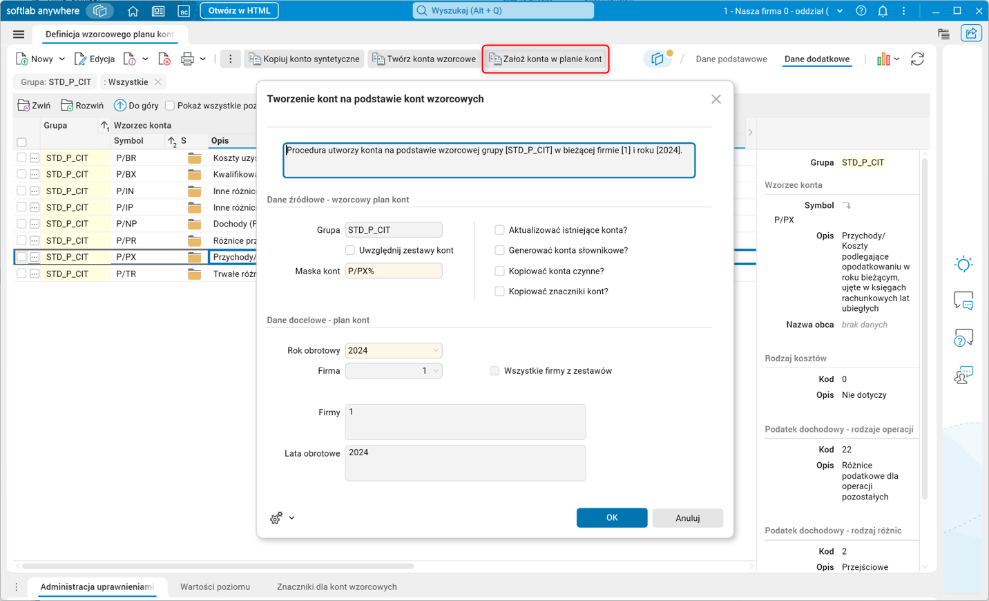Open help question mark icon
The width and height of the screenshot is (989, 601).
pos(861,11)
